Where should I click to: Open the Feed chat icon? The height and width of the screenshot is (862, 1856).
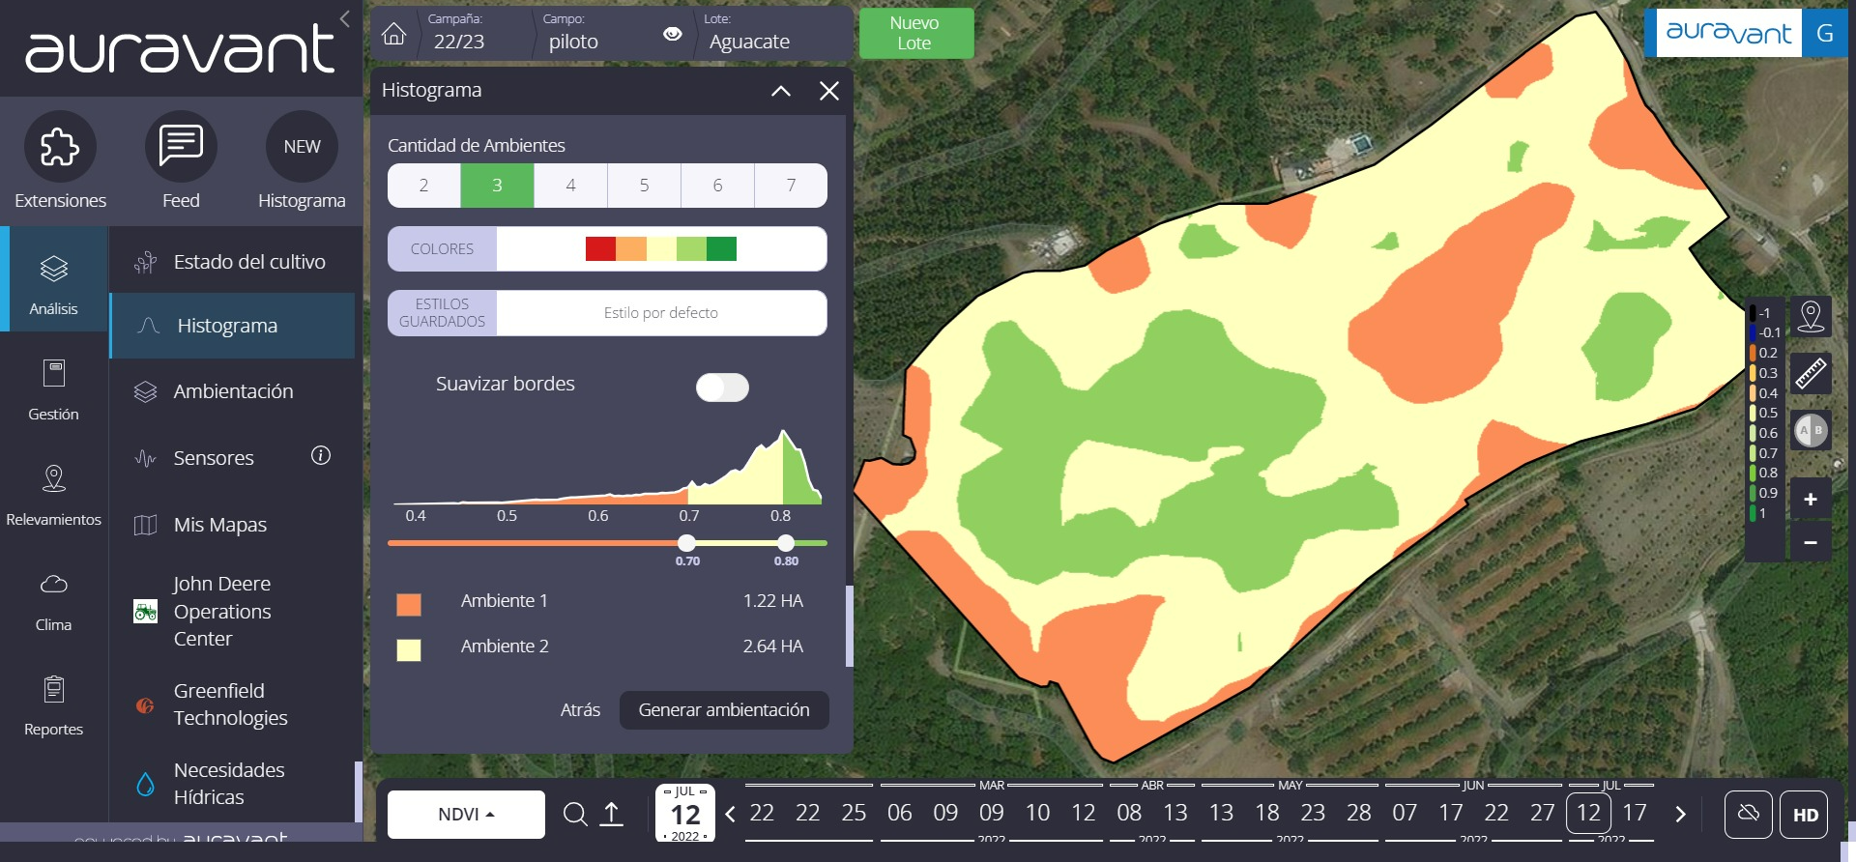(x=181, y=147)
